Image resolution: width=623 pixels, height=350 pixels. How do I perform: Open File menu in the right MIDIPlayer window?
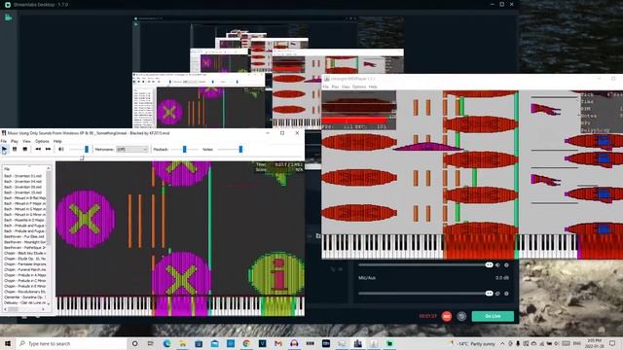(326, 87)
